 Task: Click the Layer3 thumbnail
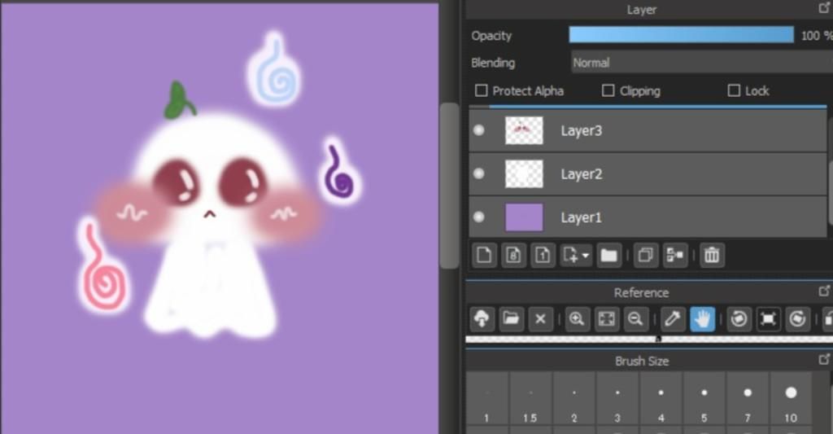click(524, 130)
